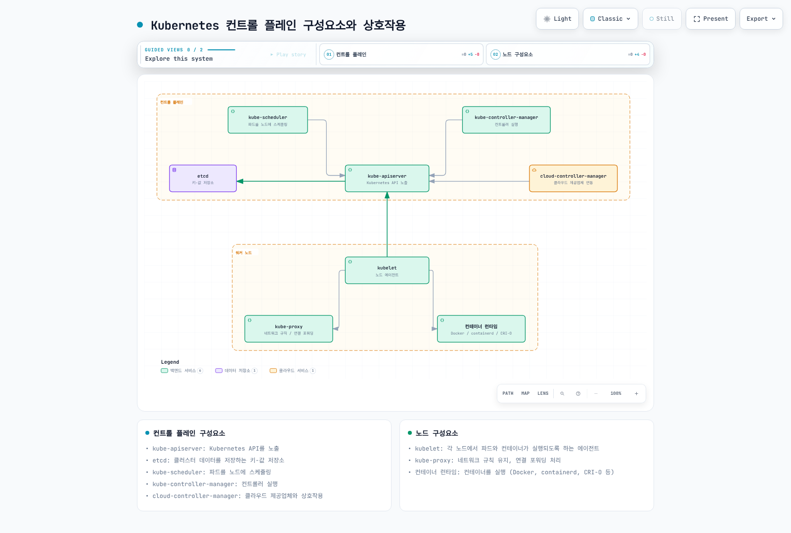Viewport: 791px width, 533px height.
Task: Toggle 백엔드 서비스 legend filter
Action: (182, 371)
